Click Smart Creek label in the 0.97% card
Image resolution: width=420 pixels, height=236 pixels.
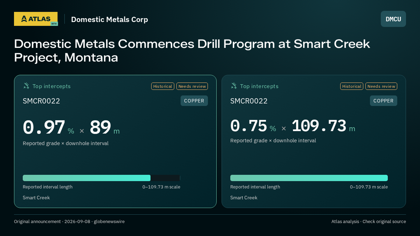(x=36, y=198)
